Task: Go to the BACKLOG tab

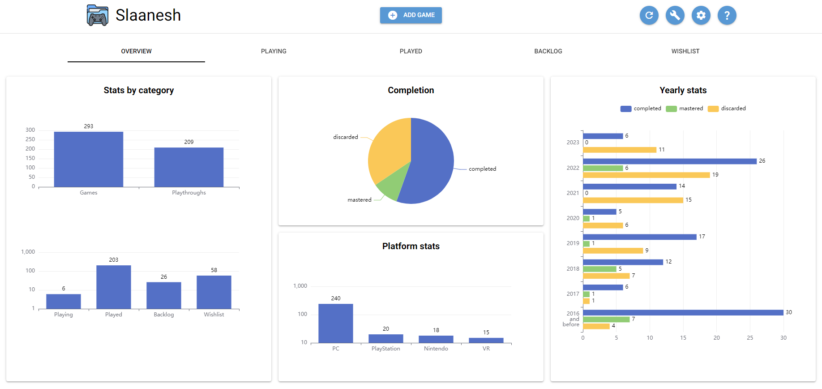Action: pyautogui.click(x=548, y=51)
